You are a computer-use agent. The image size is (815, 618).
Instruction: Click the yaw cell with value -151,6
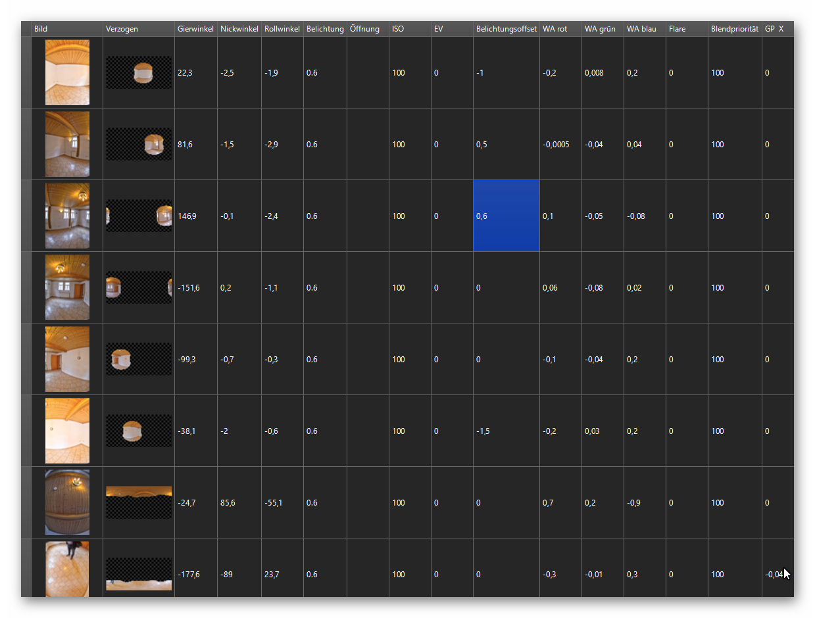pos(195,288)
